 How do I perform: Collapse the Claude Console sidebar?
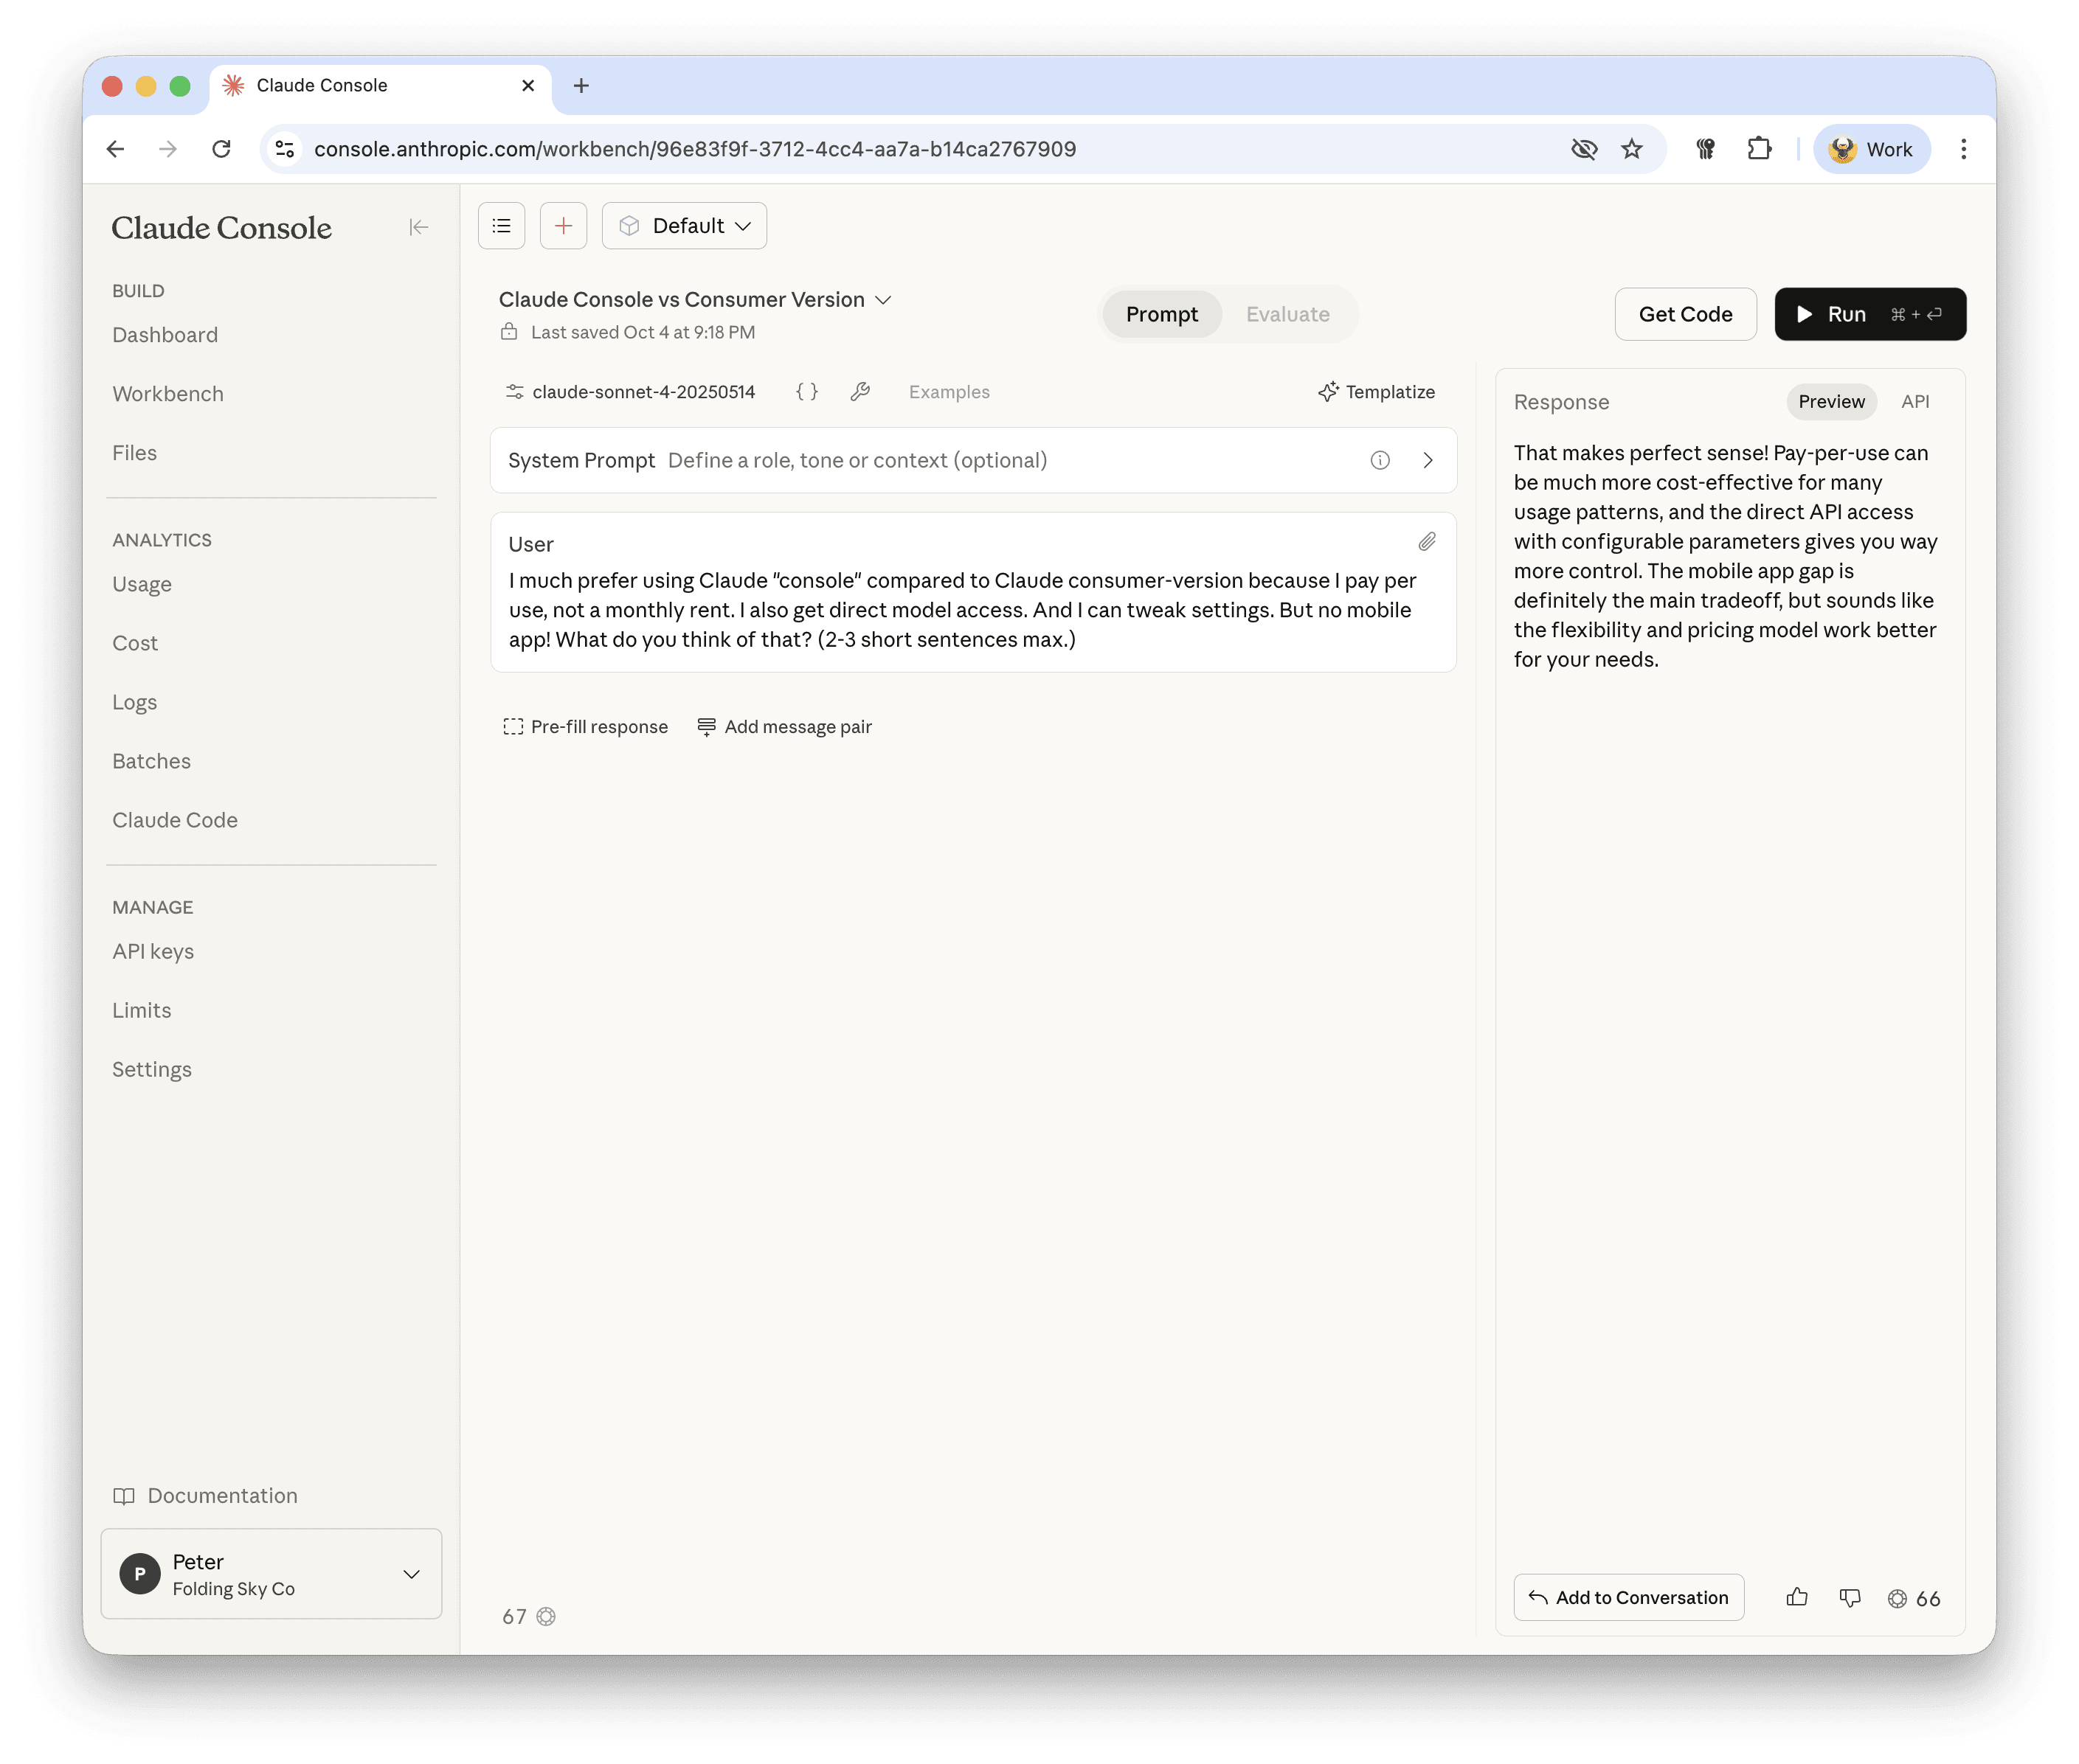(x=418, y=227)
